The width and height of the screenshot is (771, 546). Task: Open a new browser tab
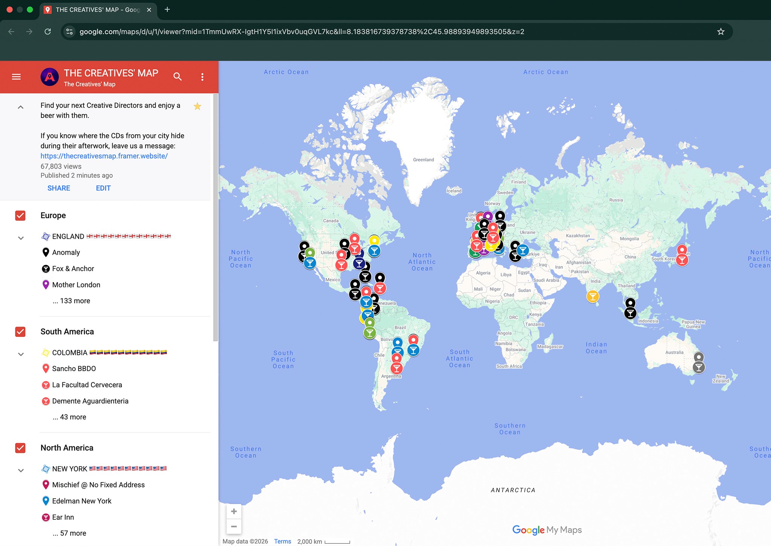(x=167, y=9)
